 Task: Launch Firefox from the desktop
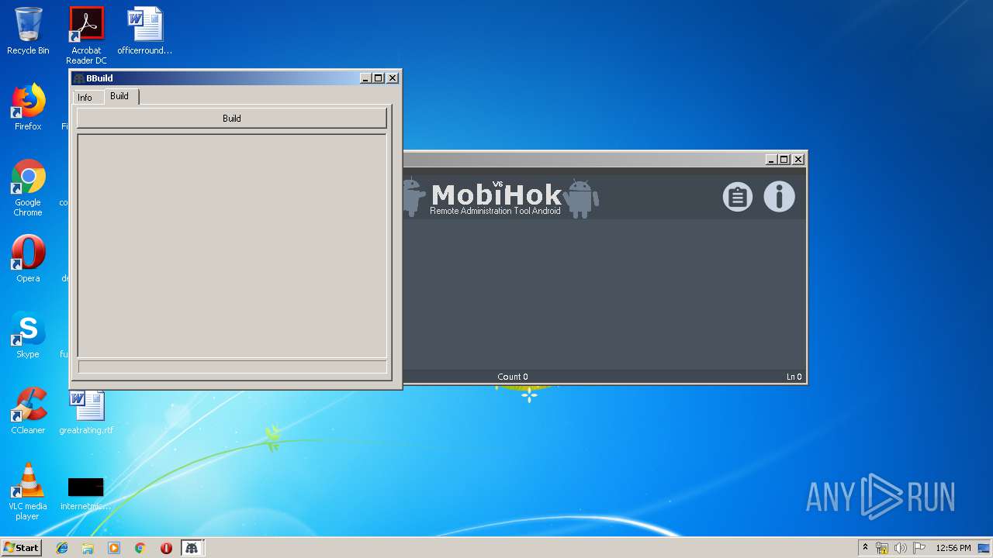coord(28,108)
